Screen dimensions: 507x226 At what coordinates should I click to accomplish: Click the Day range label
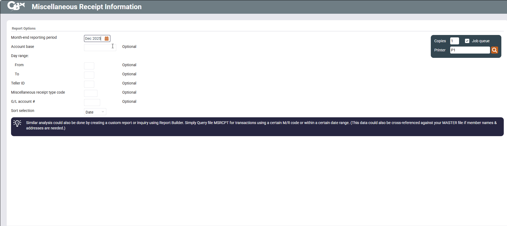(20, 56)
